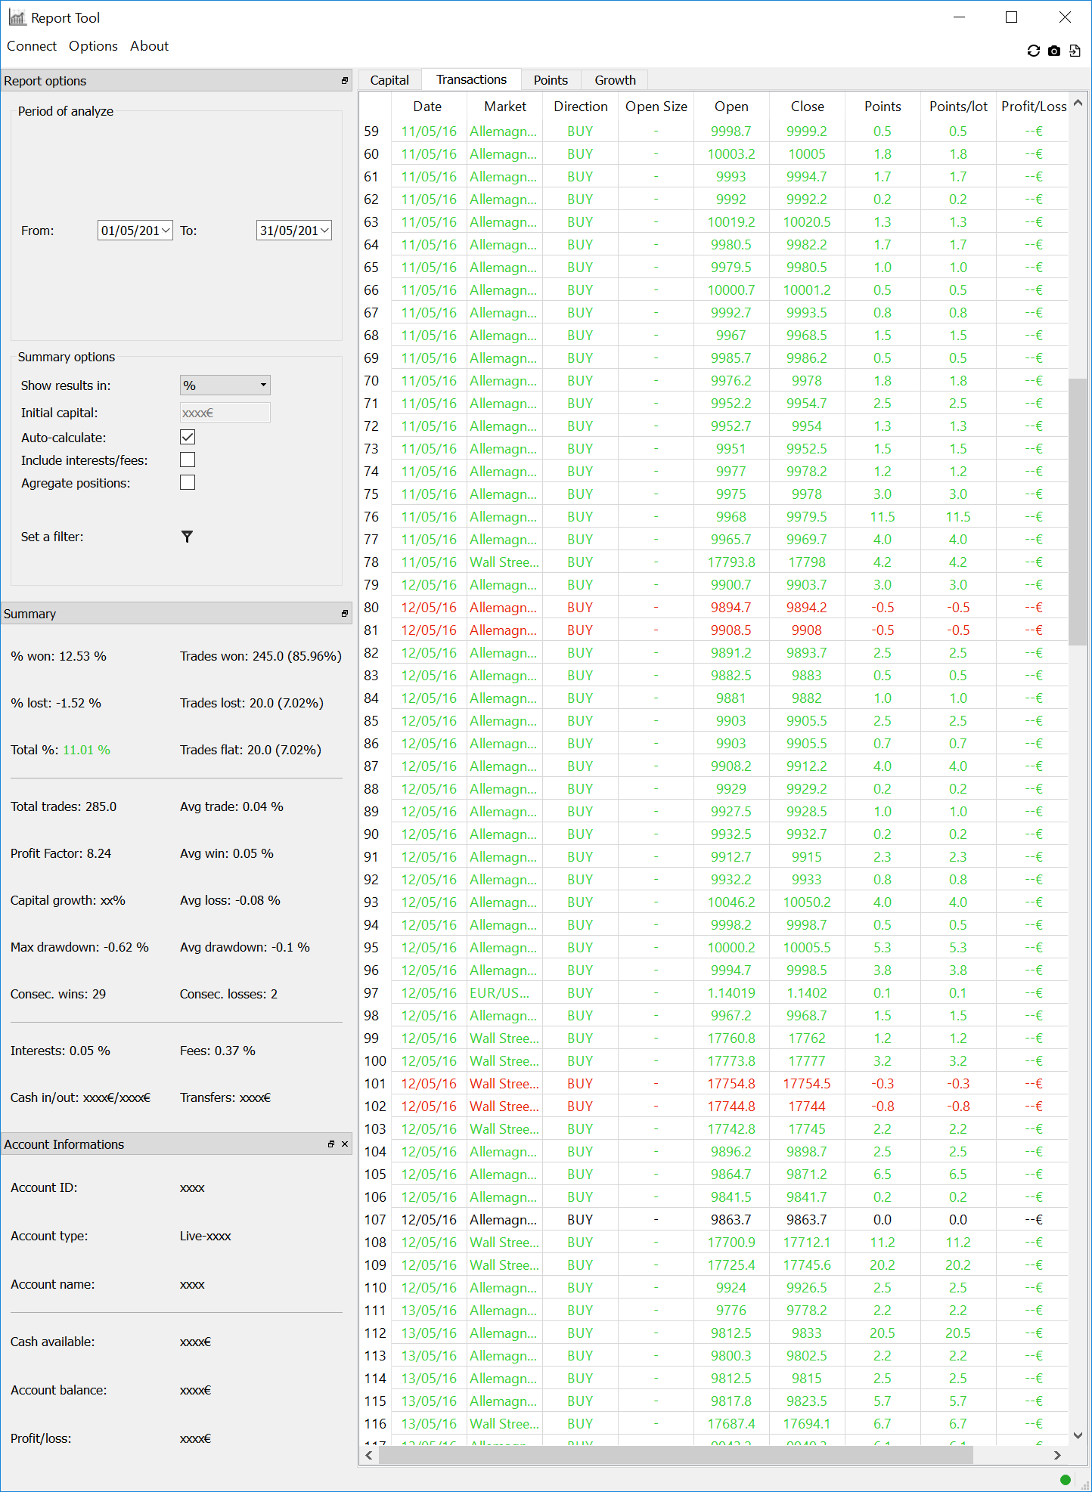Click the Wall Stree... market cell in row 78
The width and height of the screenshot is (1092, 1492).
(504, 562)
